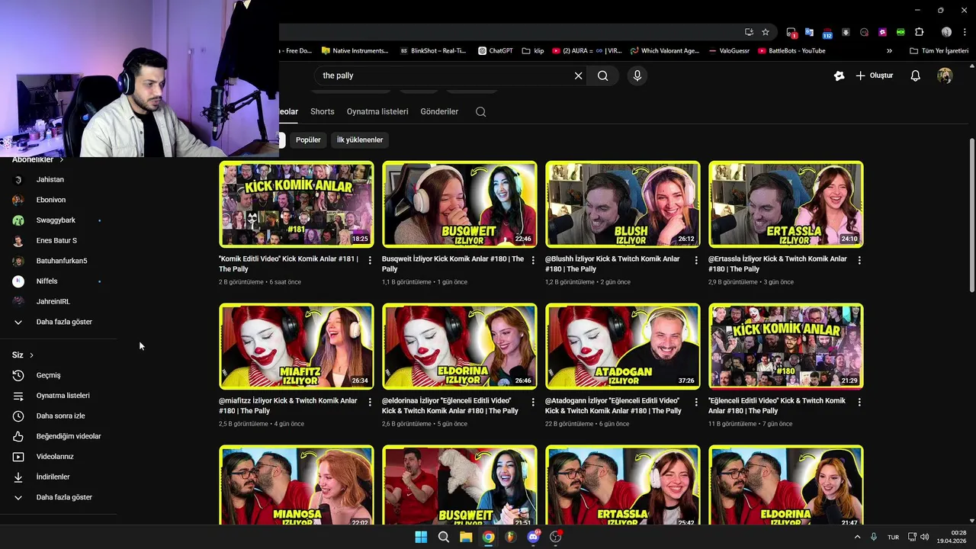Click the green extension icon in Chrome toolbar
The image size is (976, 549).
[901, 32]
